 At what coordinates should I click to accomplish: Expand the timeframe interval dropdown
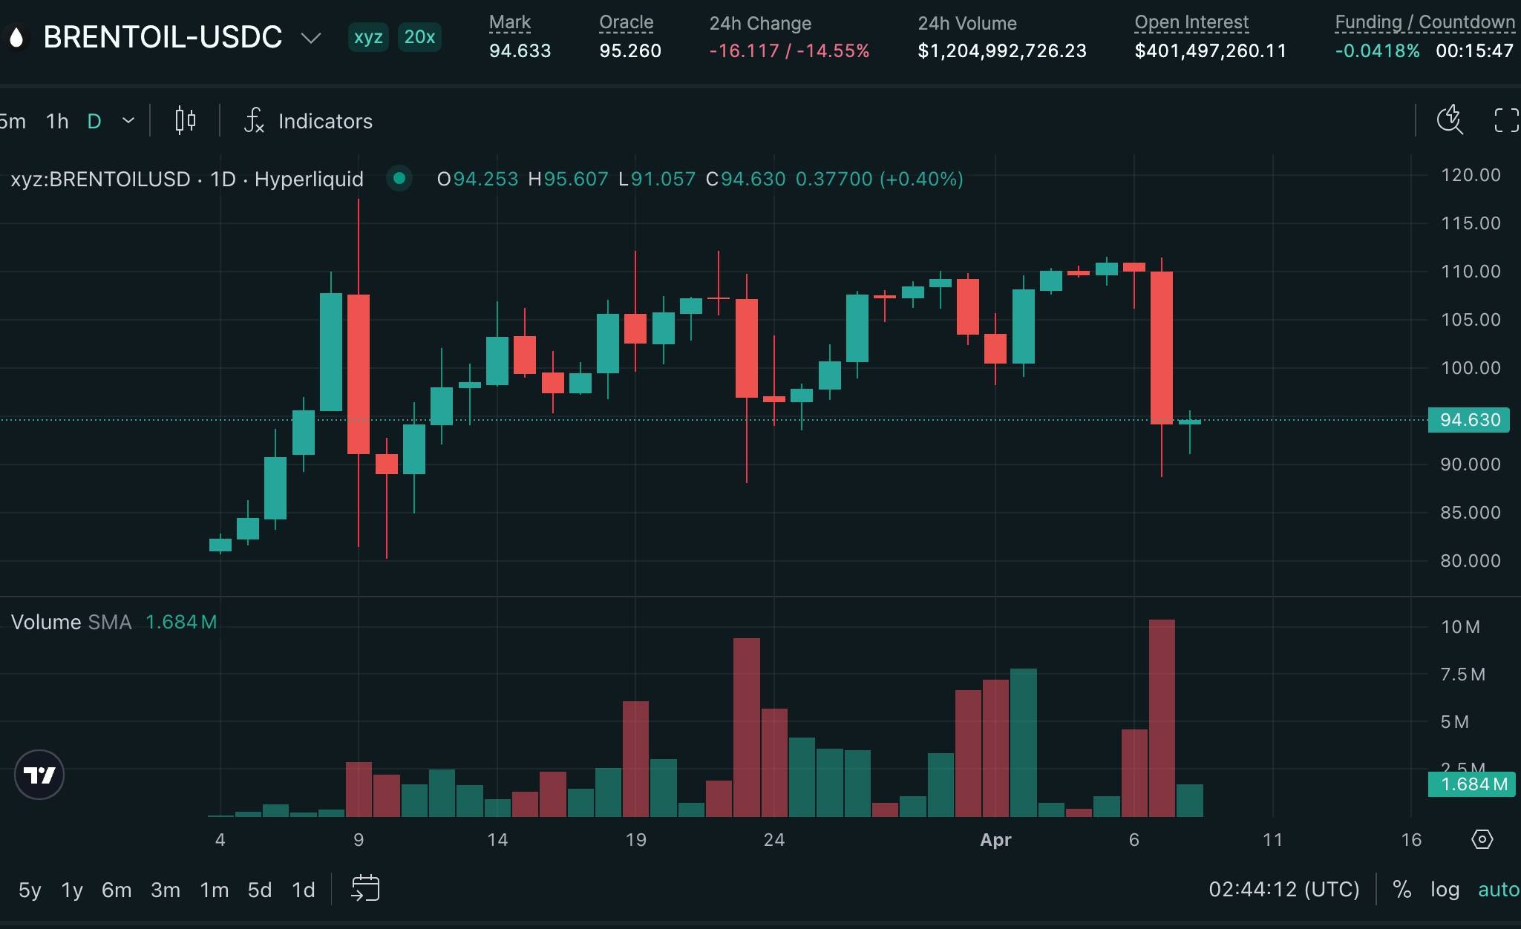point(126,120)
